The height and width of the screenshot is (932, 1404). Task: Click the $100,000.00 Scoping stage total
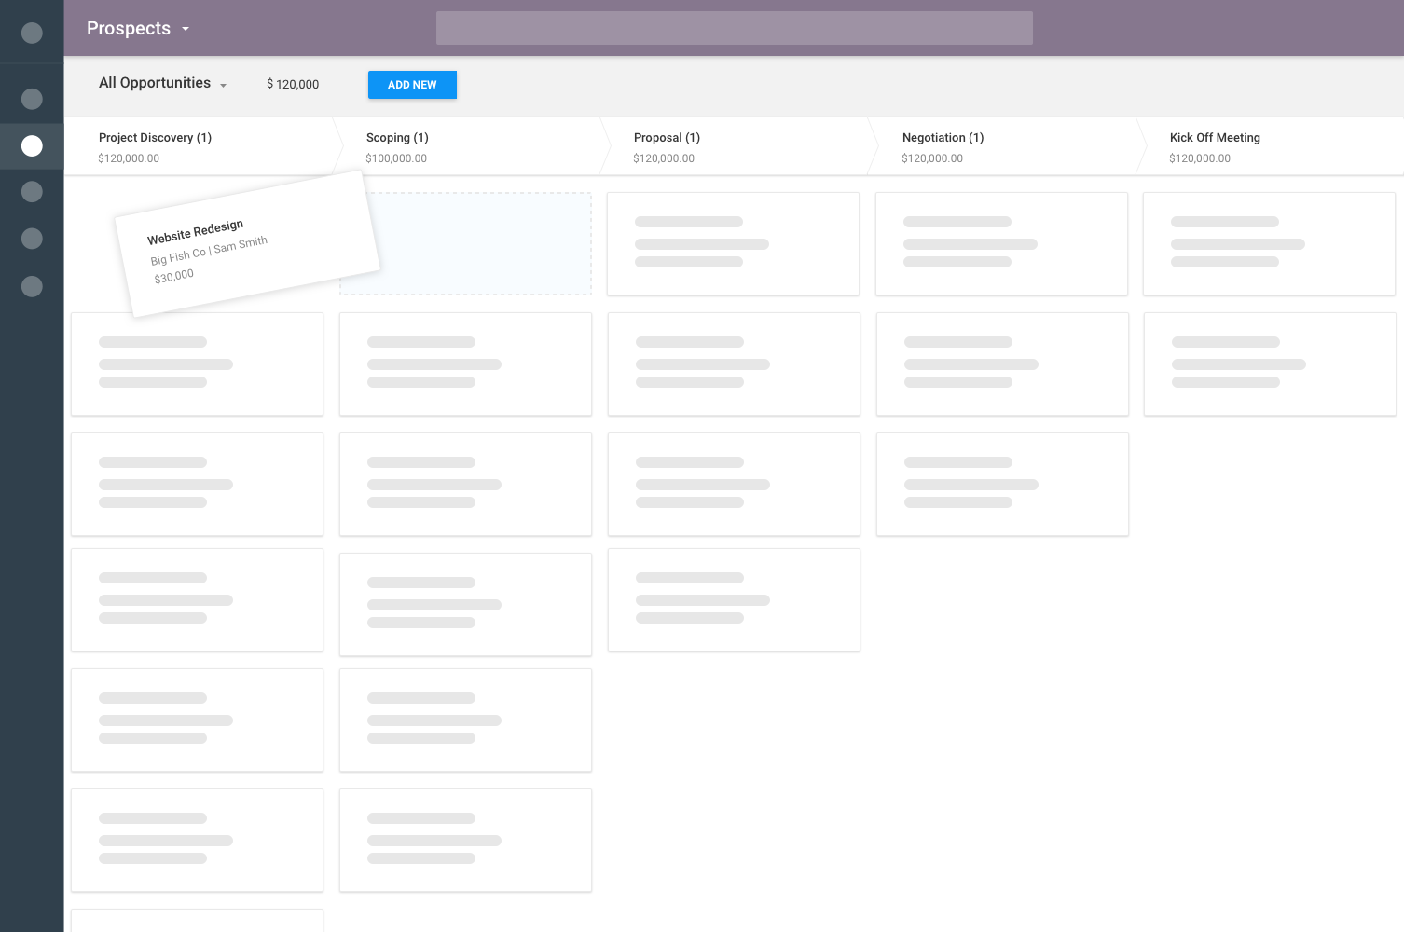click(396, 158)
